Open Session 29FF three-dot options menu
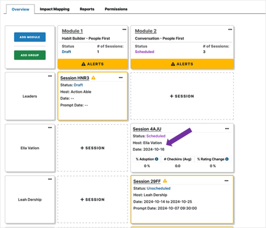Viewport: 266px width, 228px height. (x=226, y=181)
